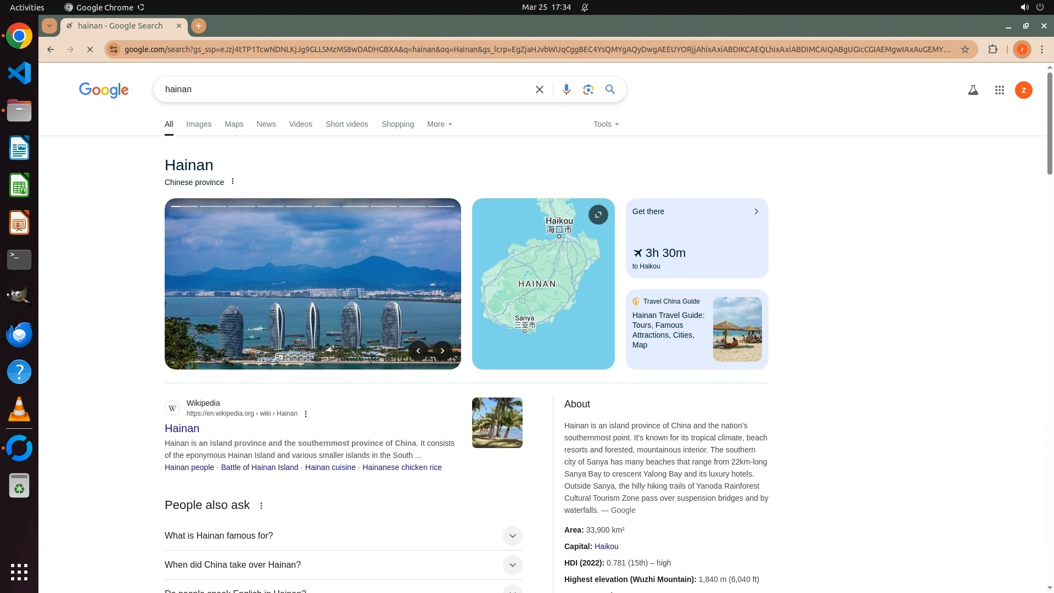This screenshot has width=1054, height=593.
Task: Click the voice search microphone icon
Action: click(x=566, y=89)
